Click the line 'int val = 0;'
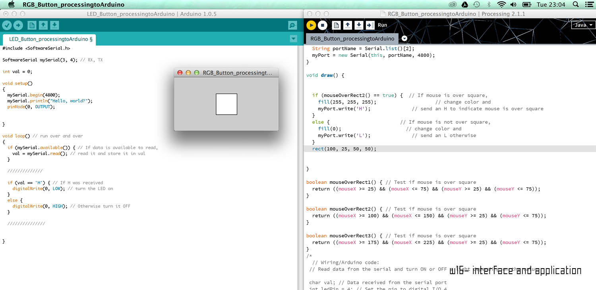This screenshot has height=290, width=596. (17, 71)
